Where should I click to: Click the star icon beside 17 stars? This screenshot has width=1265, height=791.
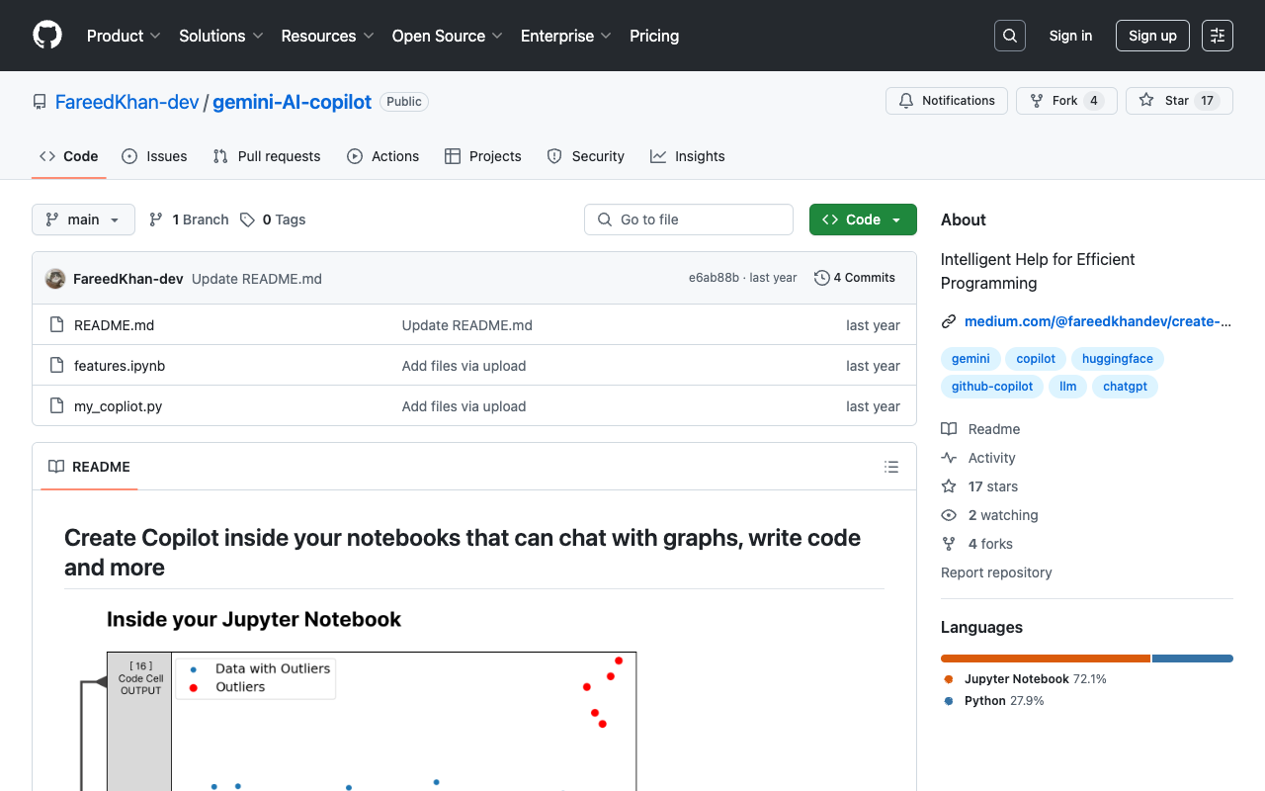949,486
